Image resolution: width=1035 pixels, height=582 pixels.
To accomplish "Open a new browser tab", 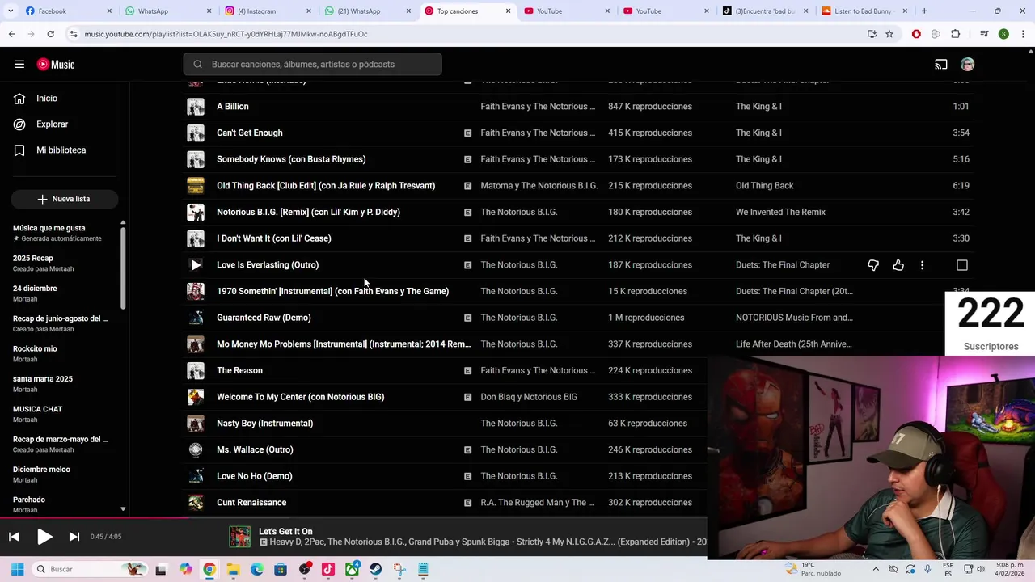I will (924, 11).
